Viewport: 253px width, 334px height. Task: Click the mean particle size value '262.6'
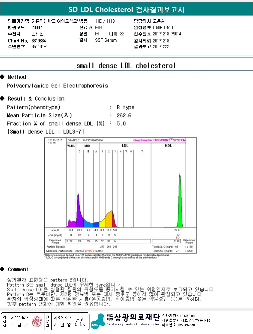[124, 116]
